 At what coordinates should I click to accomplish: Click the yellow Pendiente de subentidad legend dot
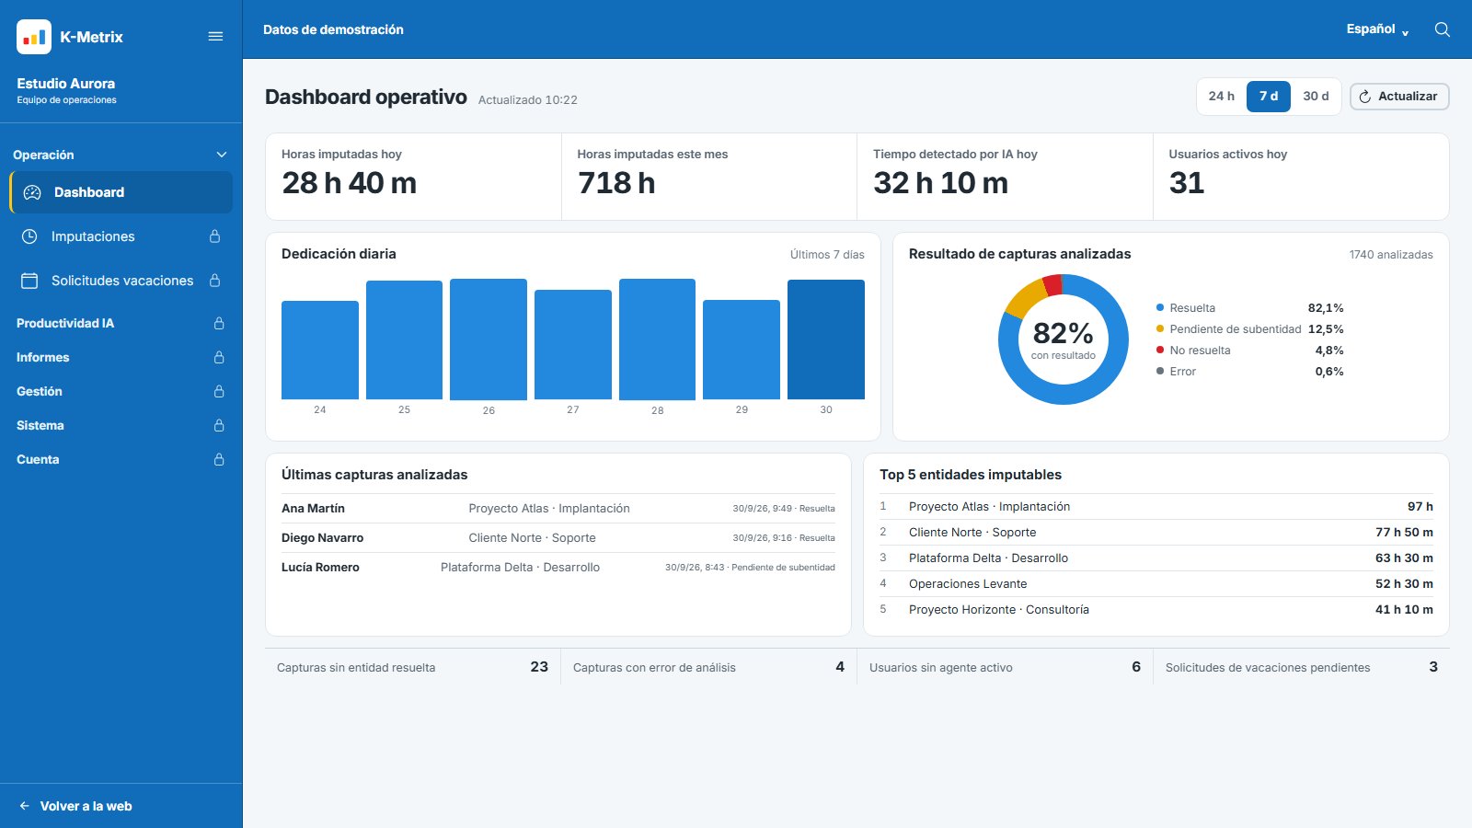pos(1160,328)
